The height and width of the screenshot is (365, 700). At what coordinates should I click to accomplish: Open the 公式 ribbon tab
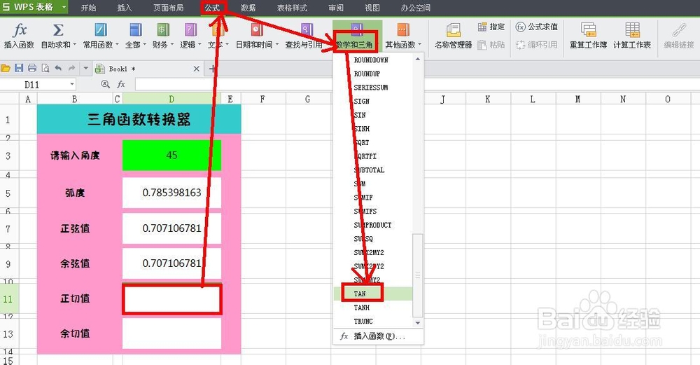click(213, 8)
